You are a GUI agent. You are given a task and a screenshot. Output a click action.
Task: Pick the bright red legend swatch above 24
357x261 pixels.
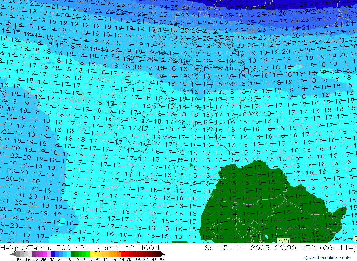coord(123,254)
